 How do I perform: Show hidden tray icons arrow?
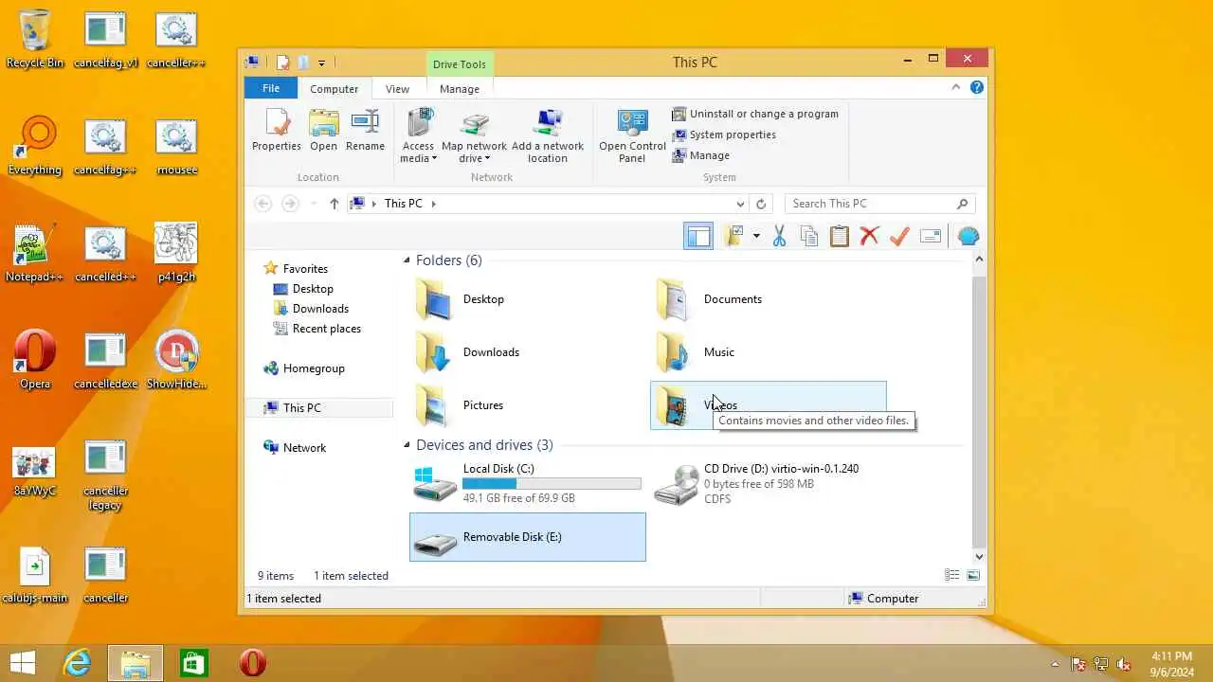[x=1056, y=664]
